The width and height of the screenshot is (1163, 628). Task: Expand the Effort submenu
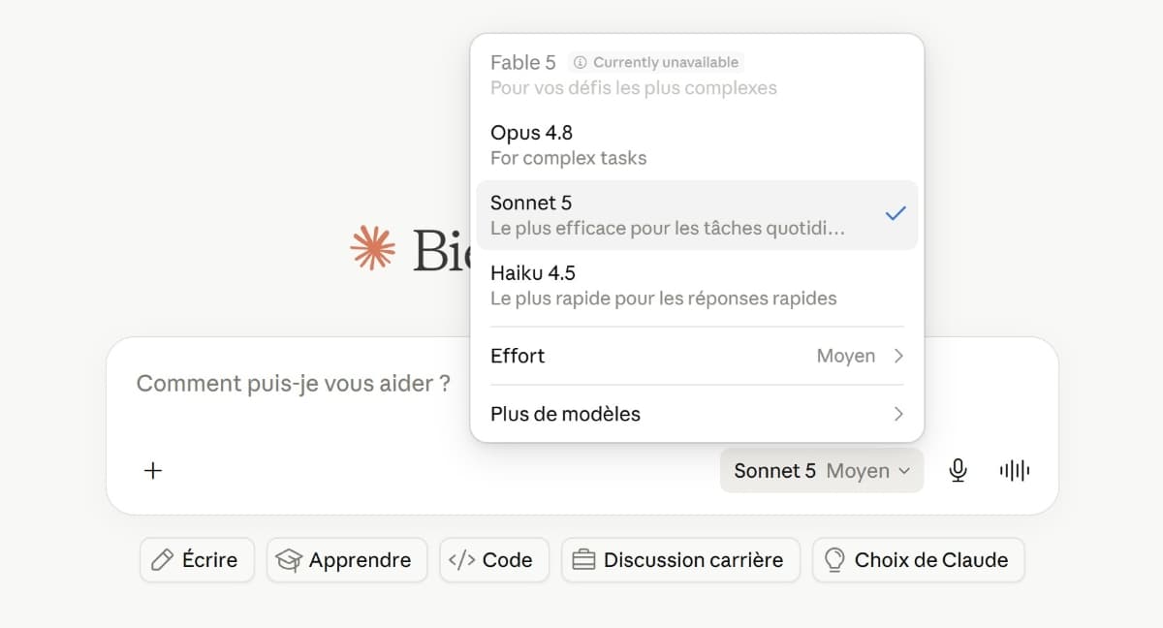[x=697, y=356]
